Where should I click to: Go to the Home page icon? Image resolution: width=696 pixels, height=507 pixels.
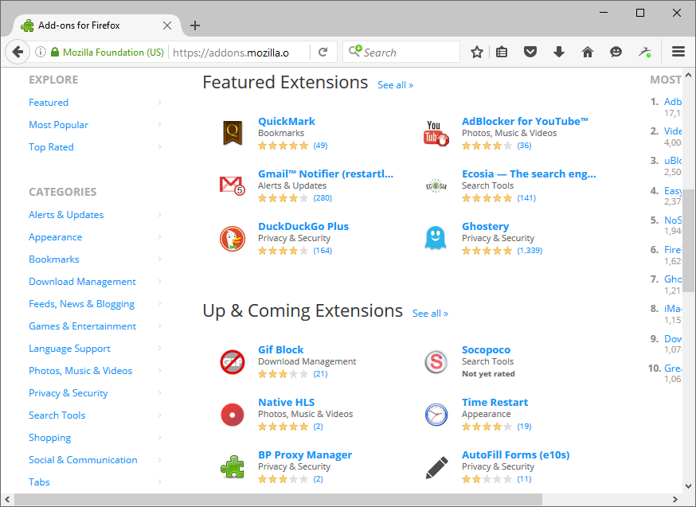(x=587, y=53)
